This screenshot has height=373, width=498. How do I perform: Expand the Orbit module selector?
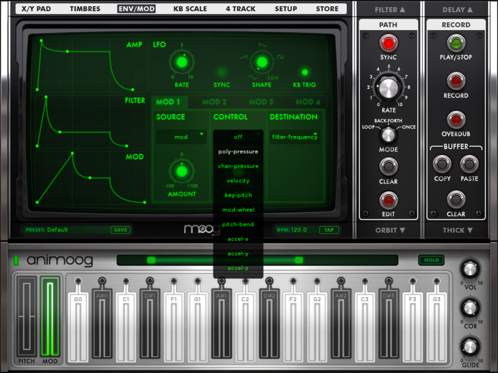tap(390, 230)
